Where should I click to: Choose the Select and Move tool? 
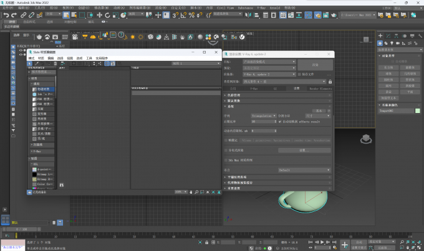click(x=99, y=15)
